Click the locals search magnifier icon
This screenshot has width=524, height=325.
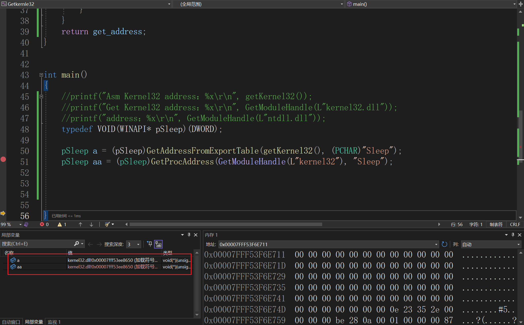(x=77, y=244)
